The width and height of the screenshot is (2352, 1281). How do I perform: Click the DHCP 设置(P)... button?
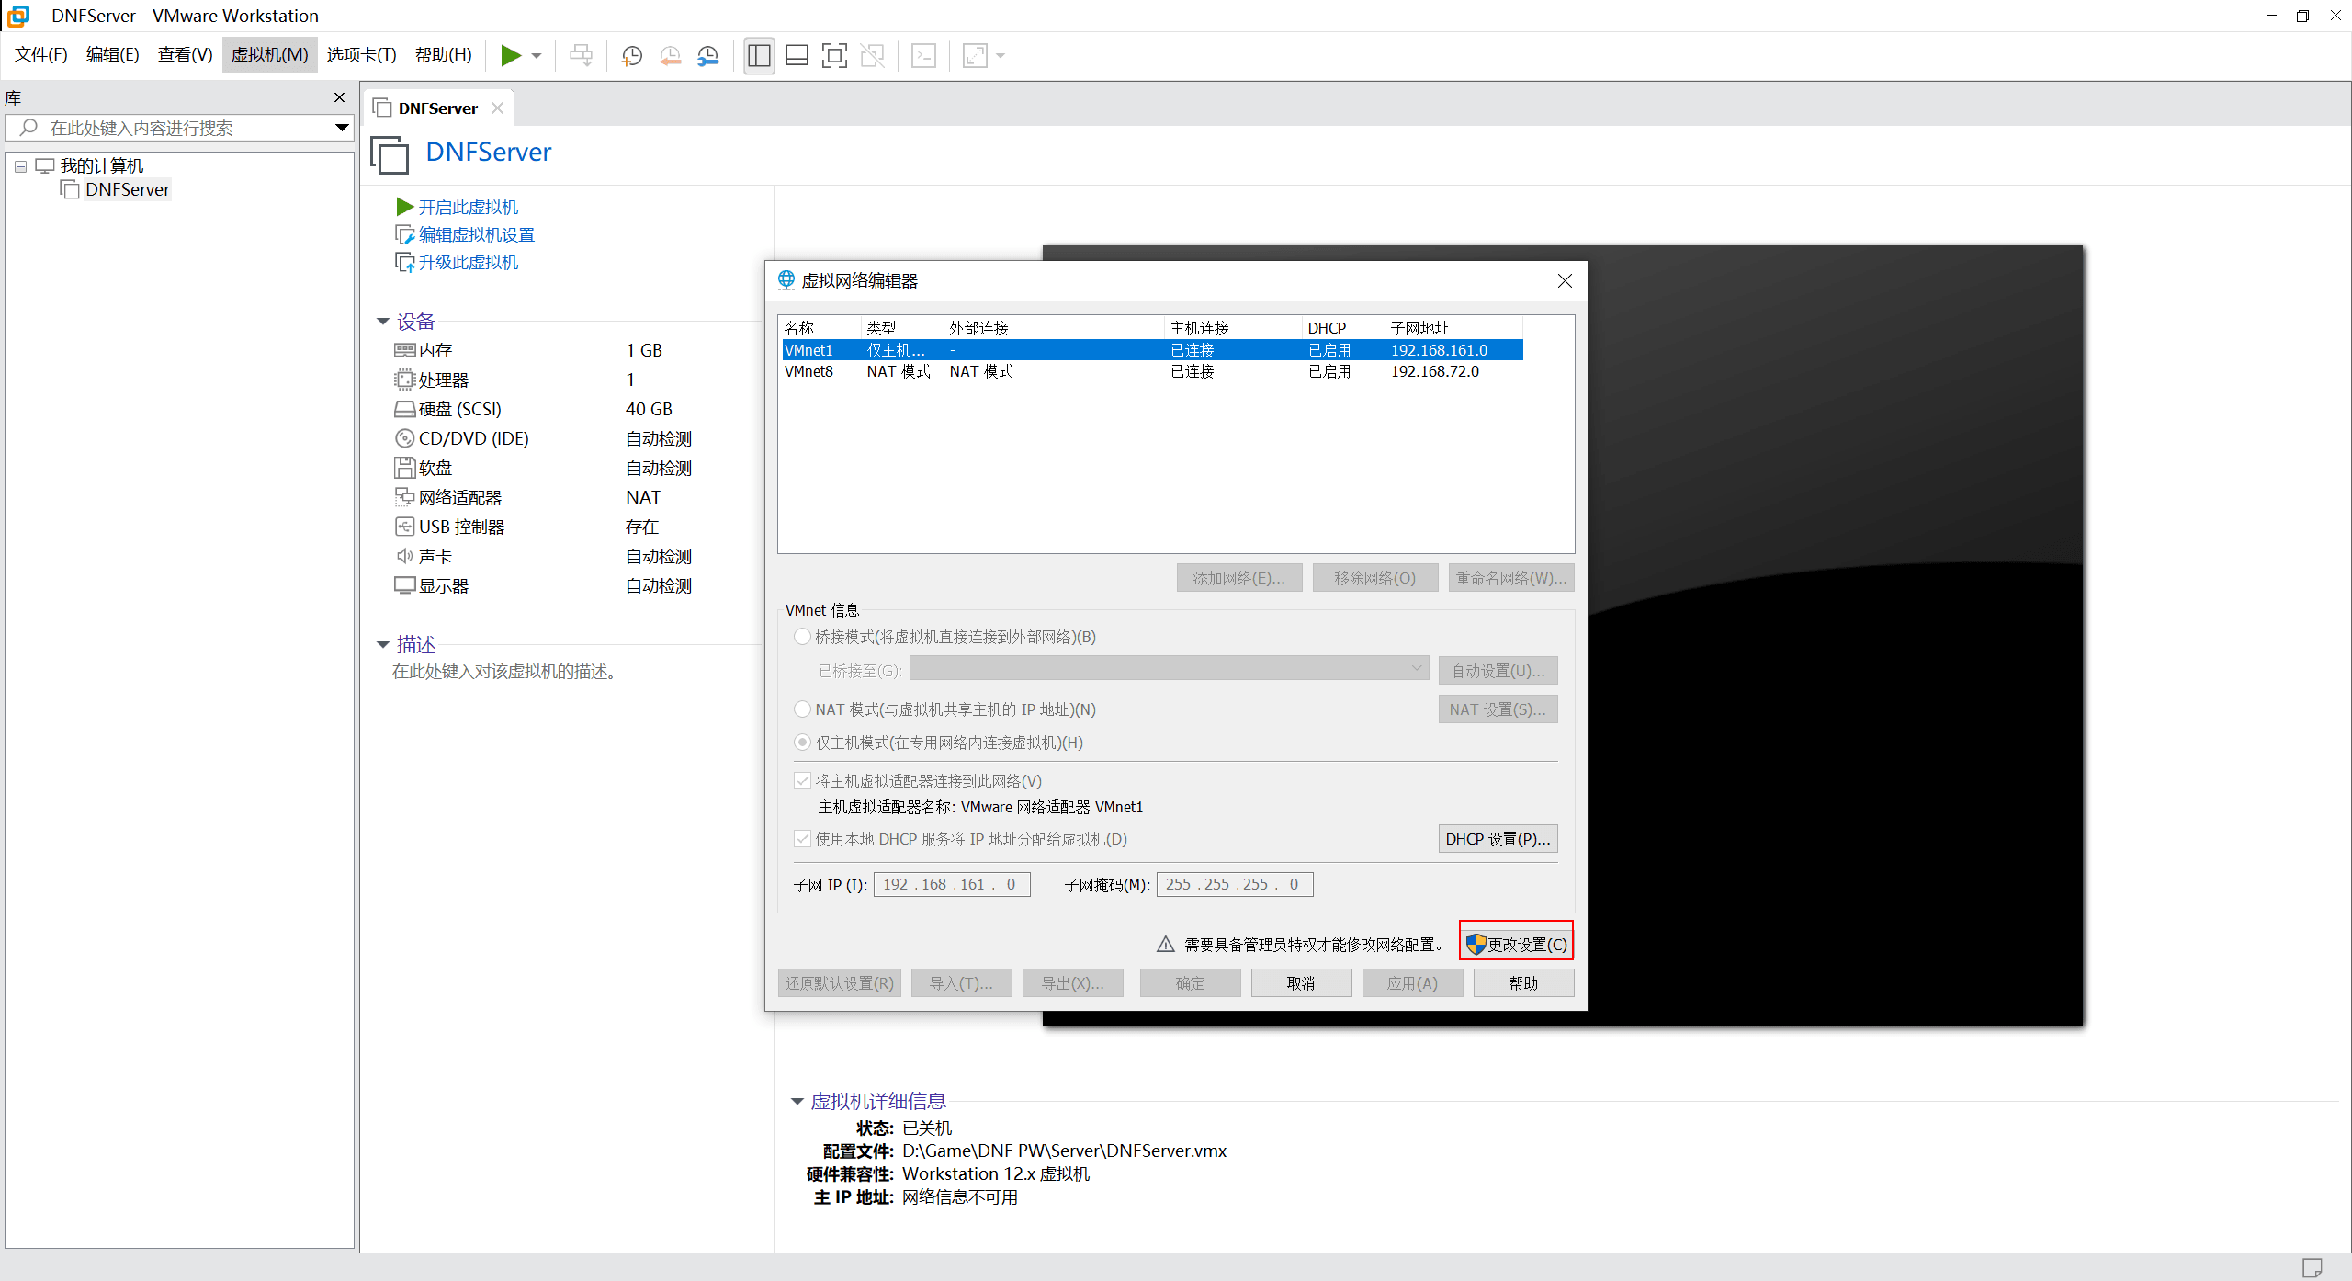point(1498,839)
